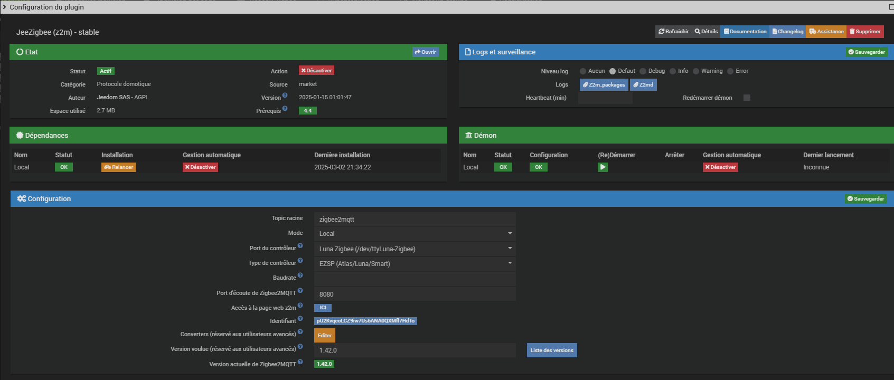The width and height of the screenshot is (894, 380).
Task: Deactivate plugin via Action Désactiver
Action: (316, 71)
